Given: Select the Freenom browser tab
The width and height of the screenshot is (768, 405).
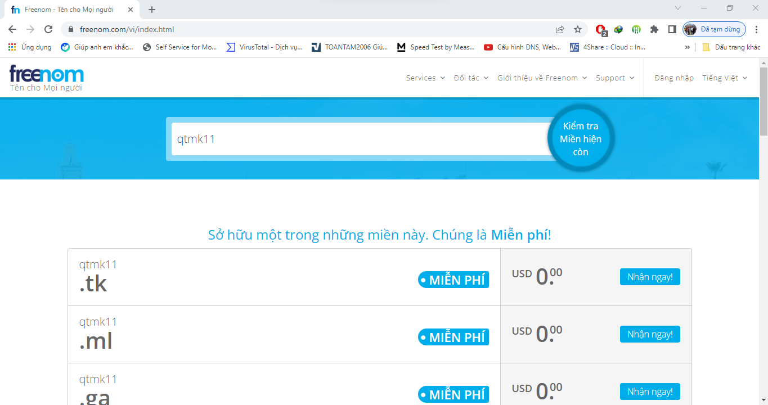Looking at the screenshot, I should [73, 10].
